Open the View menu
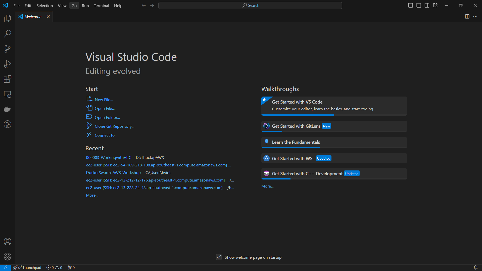Viewport: 482px width, 271px height. click(x=62, y=6)
